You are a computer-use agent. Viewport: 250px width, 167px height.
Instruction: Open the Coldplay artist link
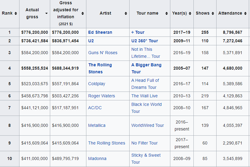[97, 84]
